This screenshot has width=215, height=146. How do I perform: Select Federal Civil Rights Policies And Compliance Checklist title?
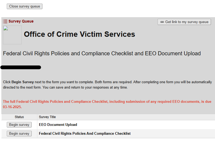click(85, 133)
